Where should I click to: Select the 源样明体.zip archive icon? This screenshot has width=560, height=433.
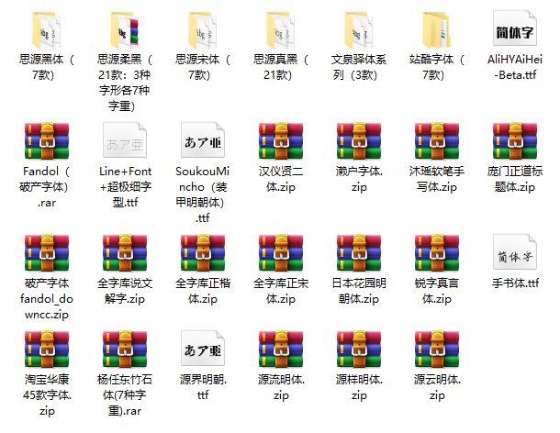[359, 350]
